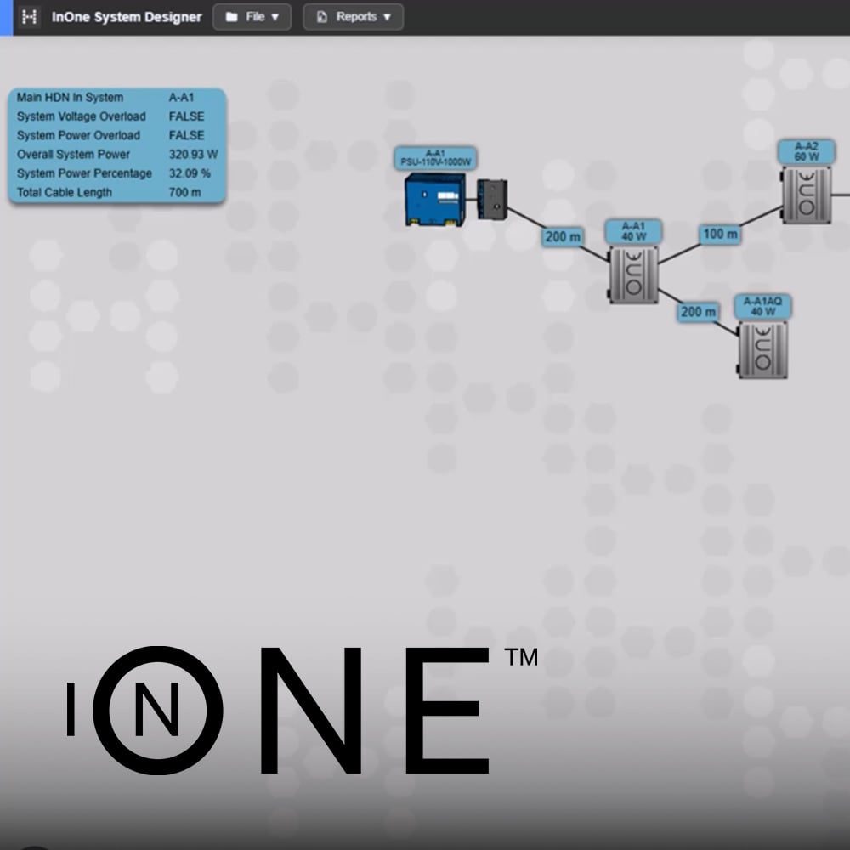Select the A-A1 PSU-110V-1000W power supply icon

click(433, 197)
